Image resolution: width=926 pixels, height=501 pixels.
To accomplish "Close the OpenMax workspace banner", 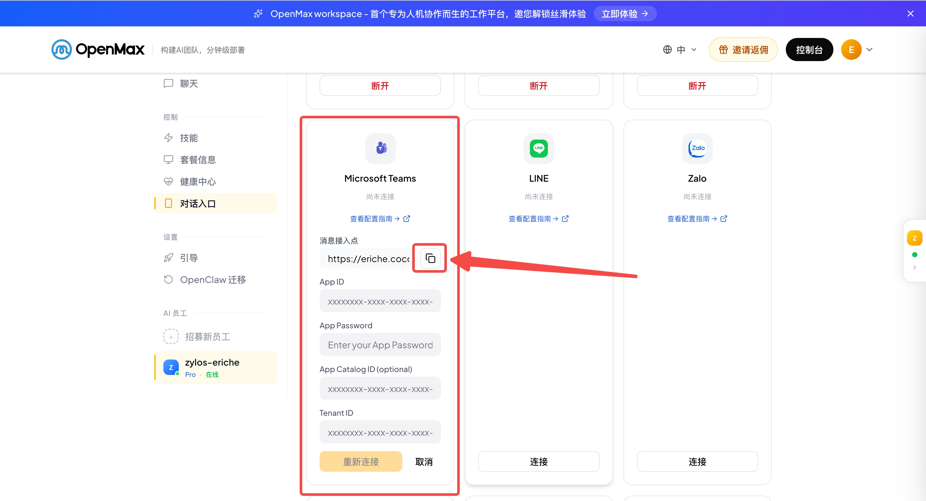I will pos(910,14).
